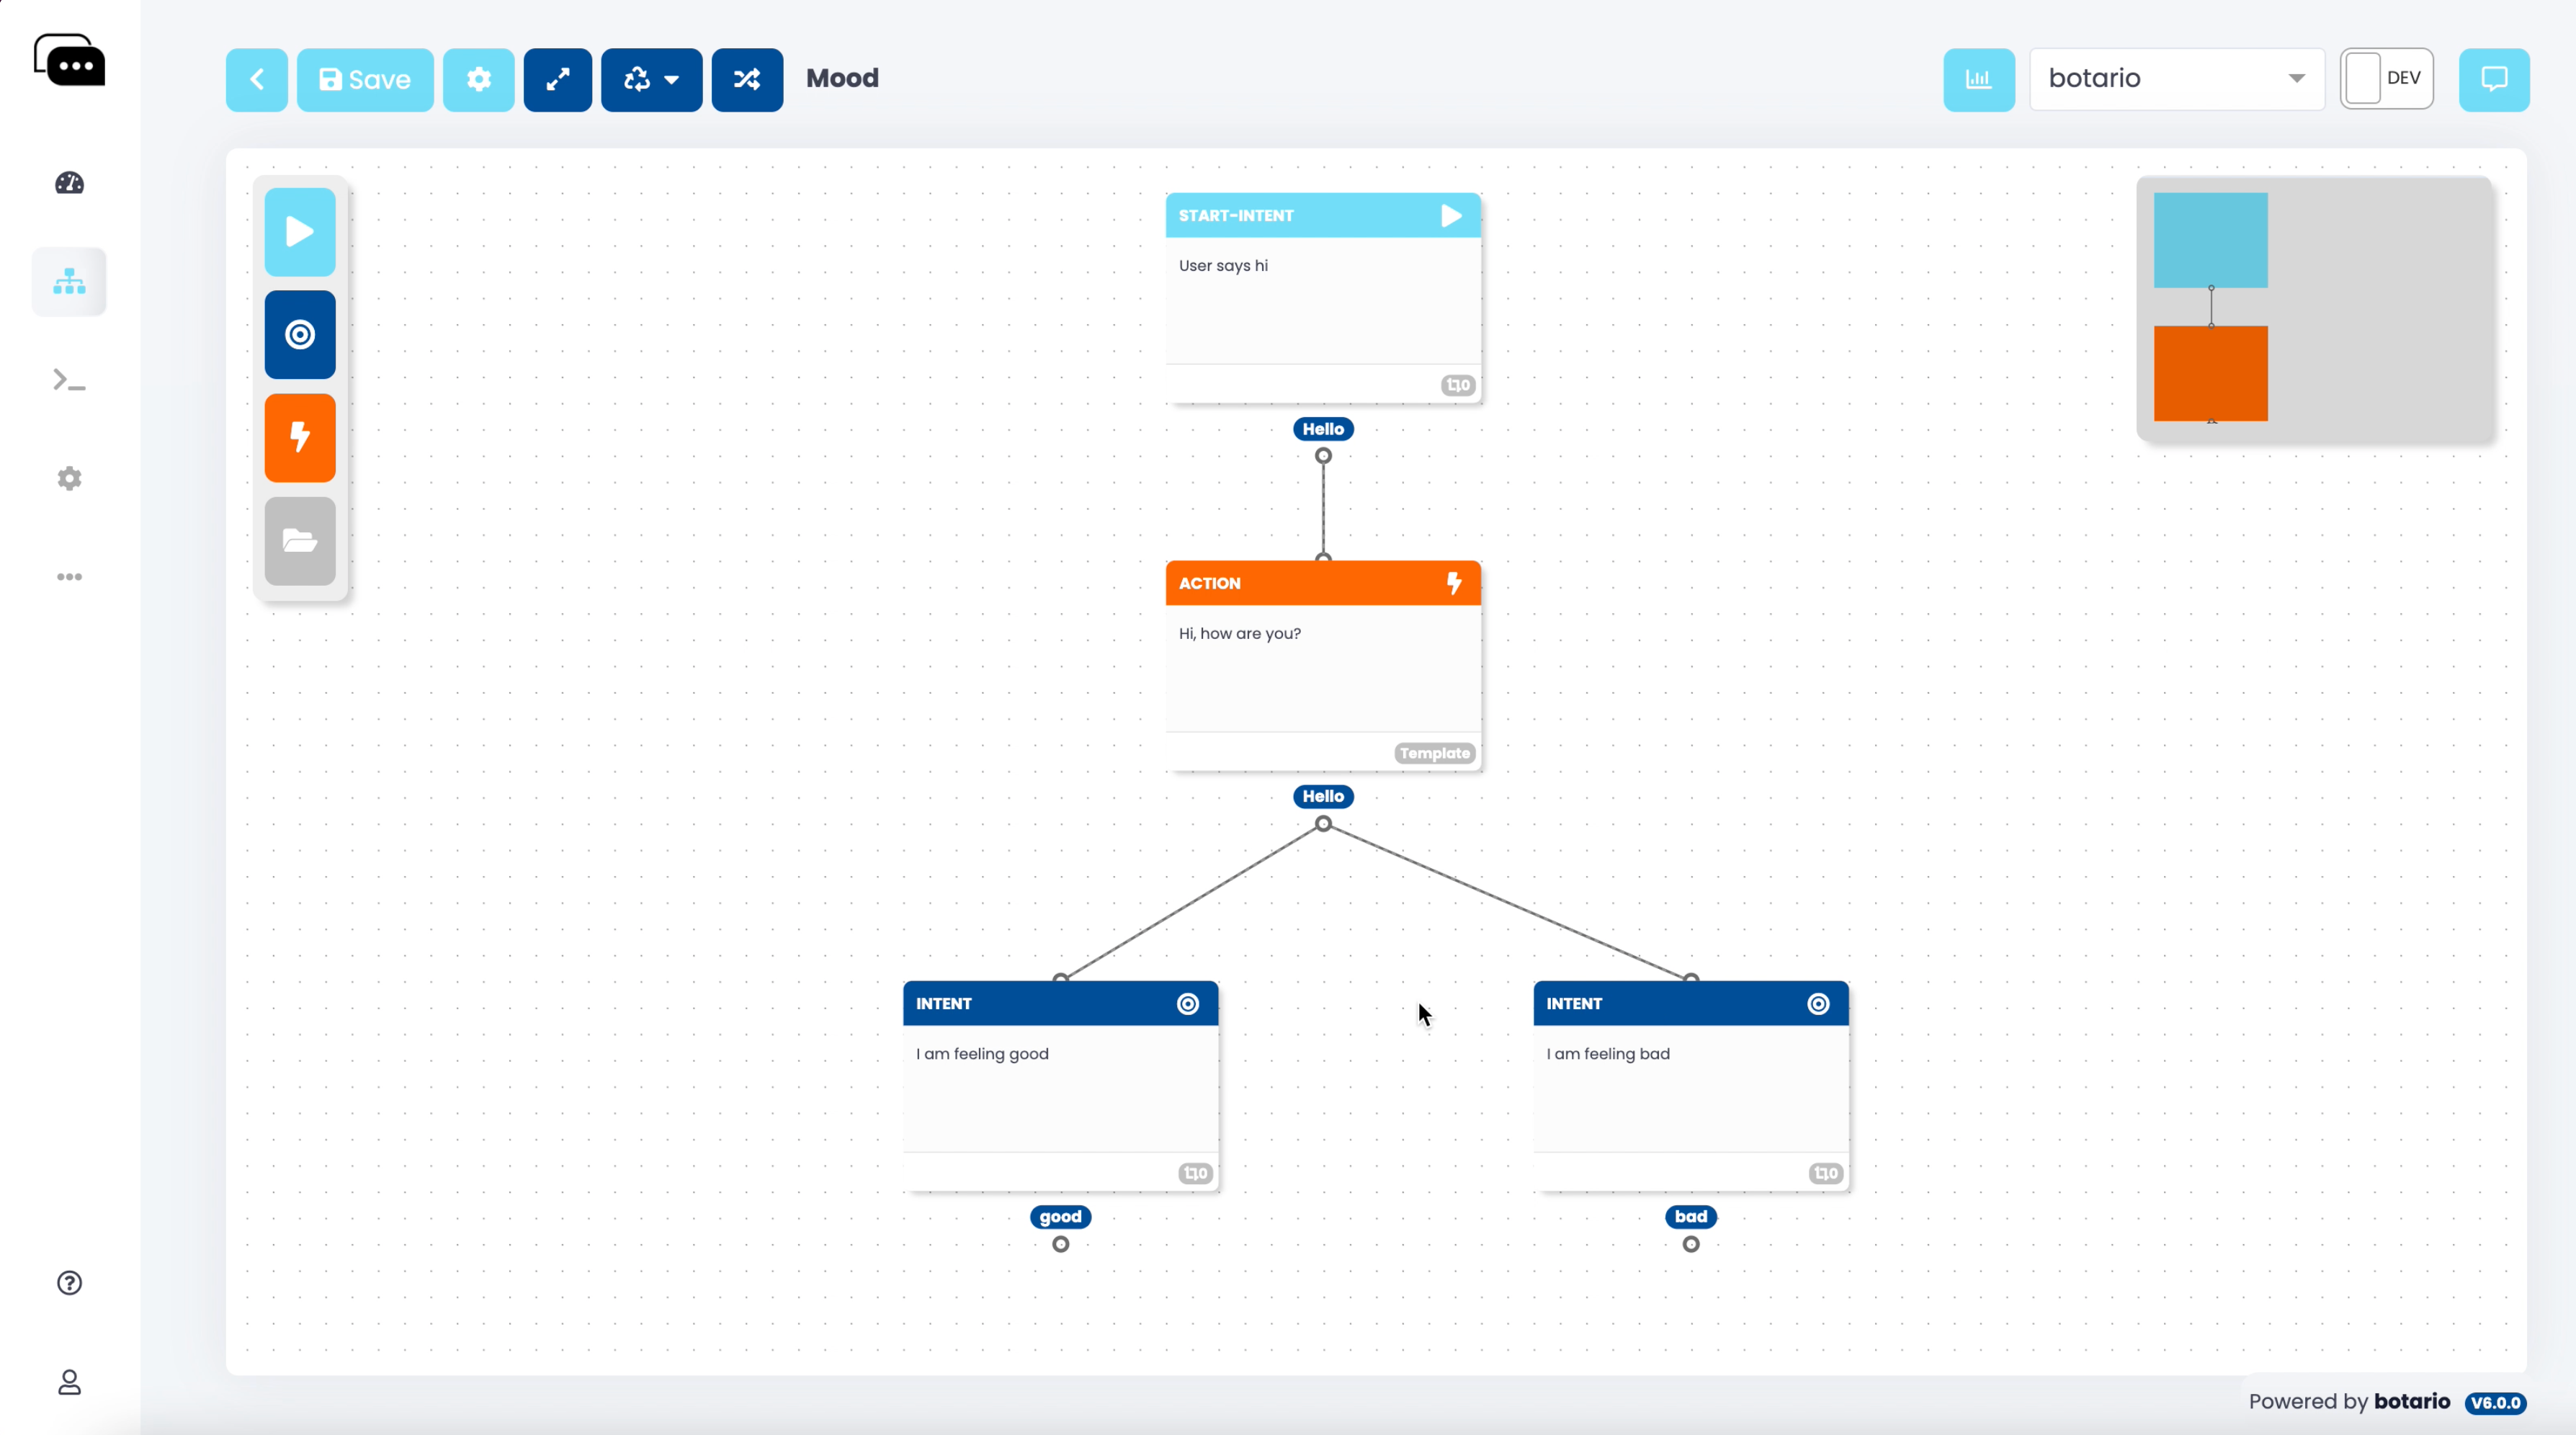
Task: Expand the botario bot selector dropdown
Action: click(x=2176, y=79)
